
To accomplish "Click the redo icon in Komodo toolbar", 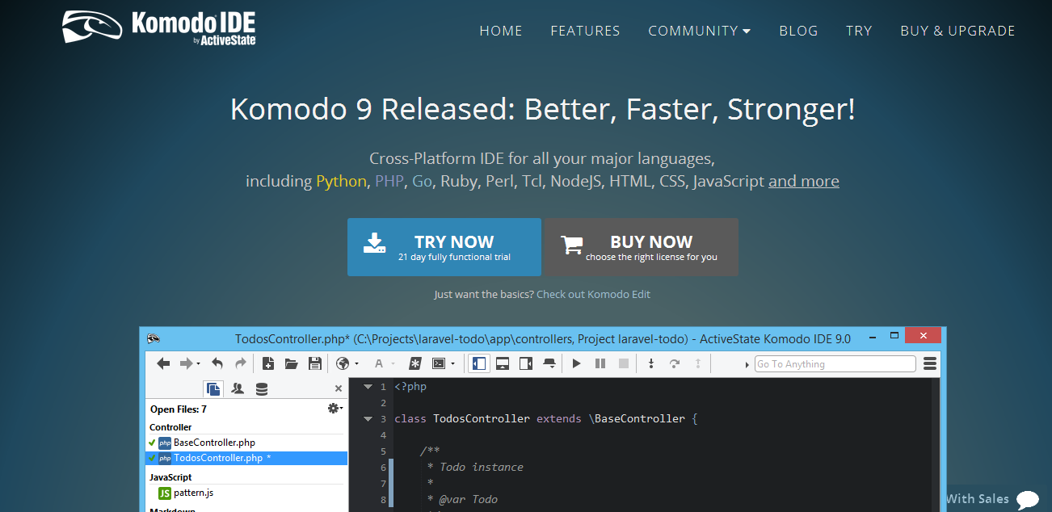I will [x=241, y=364].
